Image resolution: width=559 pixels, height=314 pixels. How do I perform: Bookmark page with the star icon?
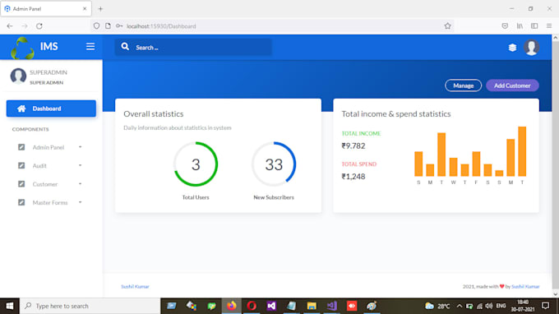[x=448, y=25]
